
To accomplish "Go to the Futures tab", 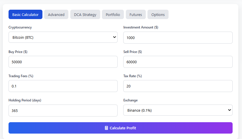I will pos(136,15).
